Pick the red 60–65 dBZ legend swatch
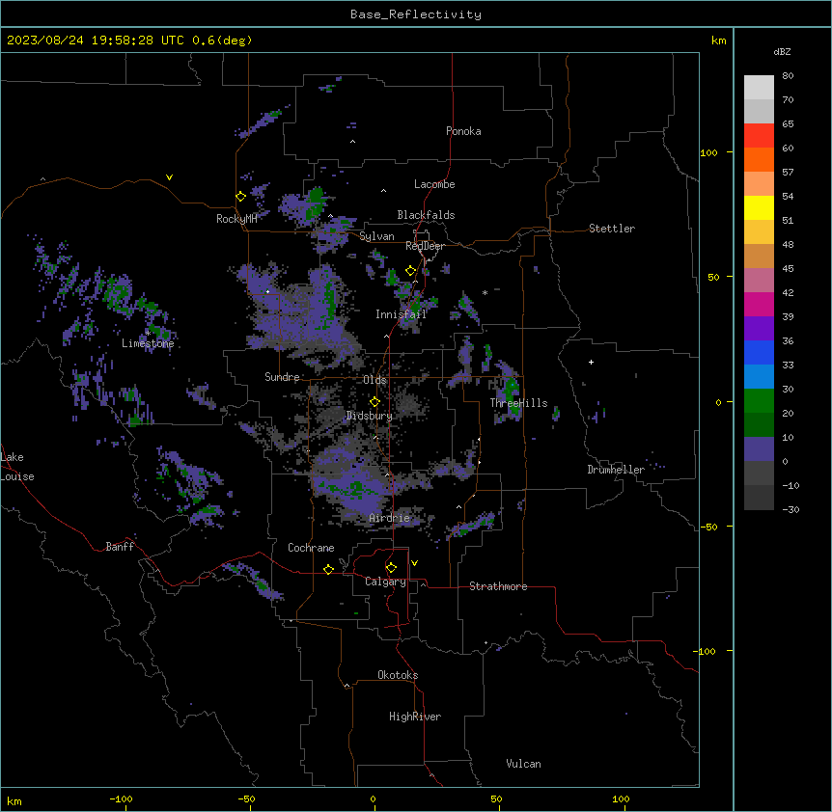This screenshot has width=832, height=812. point(759,136)
